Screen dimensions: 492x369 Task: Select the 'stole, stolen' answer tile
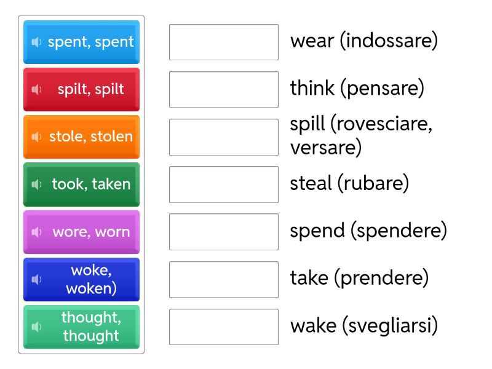pos(90,137)
